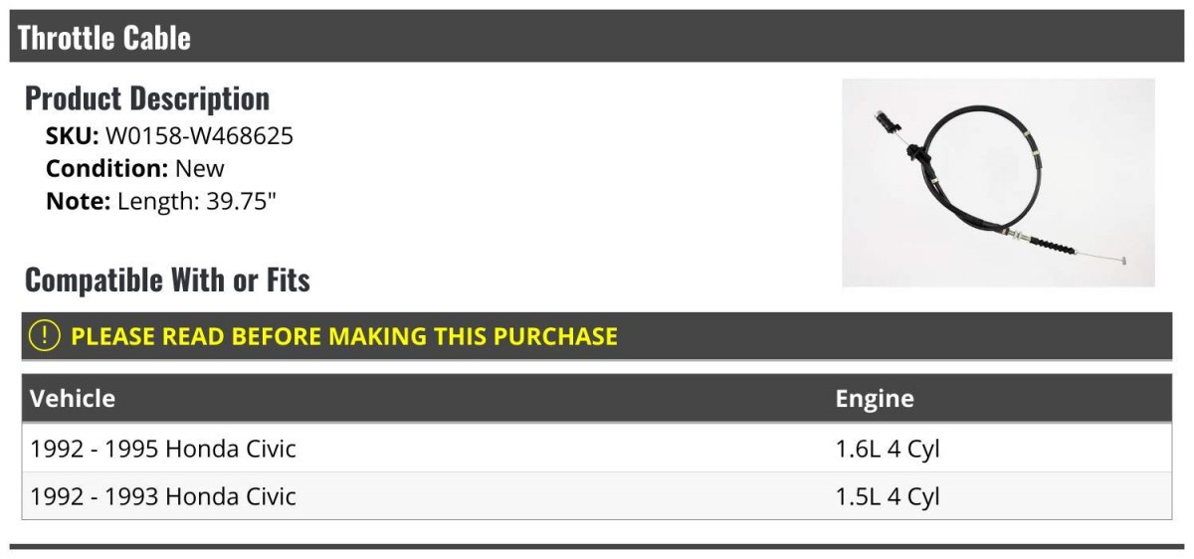Expand the PLEASE READ BEFORE MAKING THIS PURCHASE notice
1194x559 pixels.
click(344, 336)
